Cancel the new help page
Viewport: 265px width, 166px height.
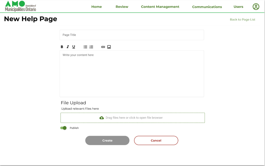(x=156, y=140)
